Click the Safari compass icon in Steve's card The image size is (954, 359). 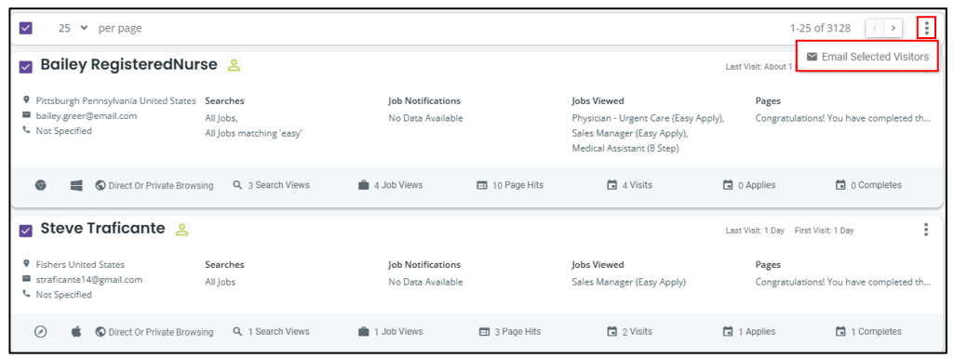click(41, 332)
